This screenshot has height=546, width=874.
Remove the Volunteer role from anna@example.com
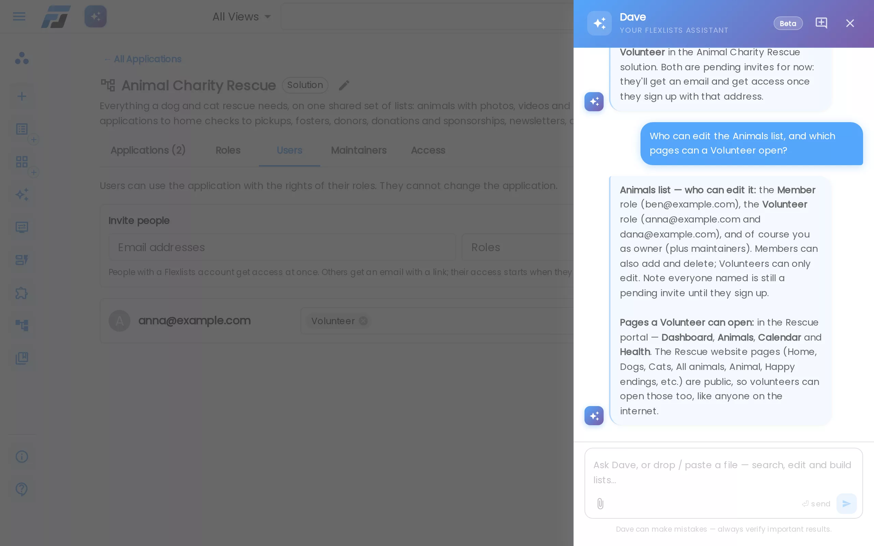coord(363,321)
